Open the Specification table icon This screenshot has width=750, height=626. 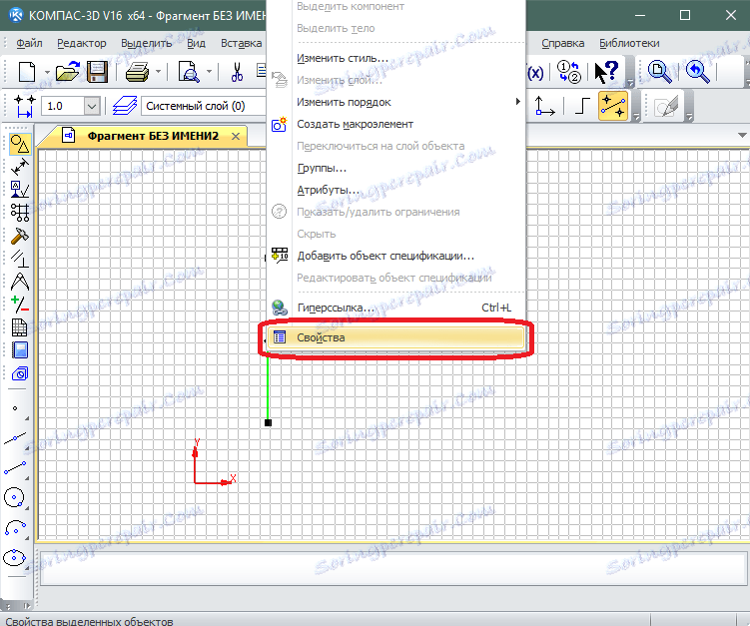tap(20, 327)
